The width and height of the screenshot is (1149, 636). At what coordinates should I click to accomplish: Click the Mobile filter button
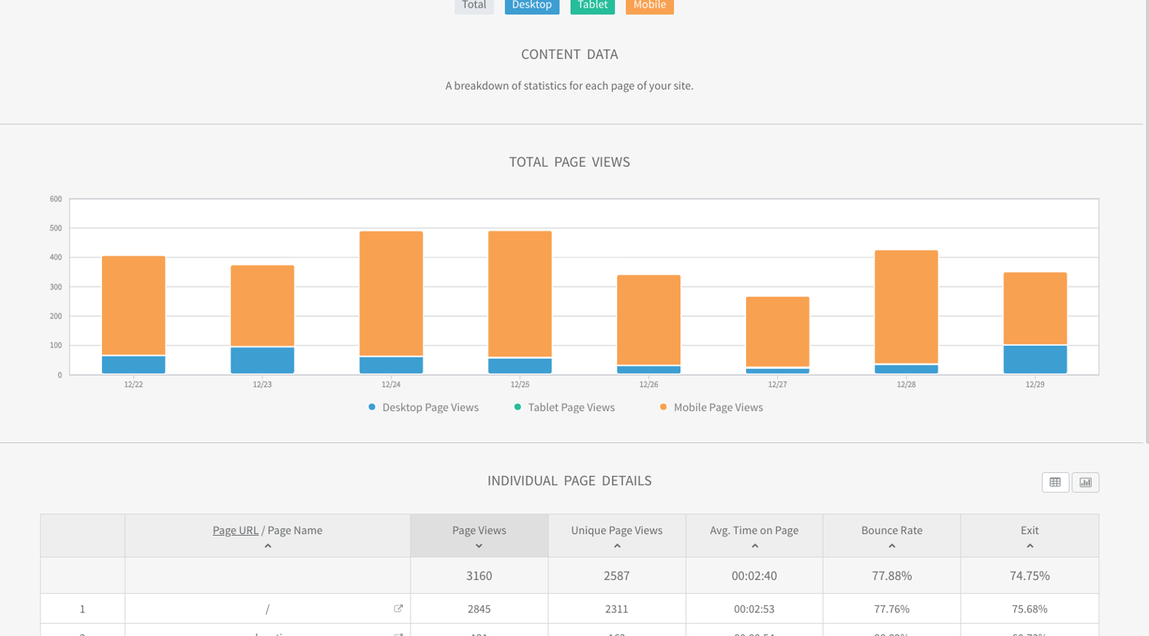click(650, 6)
